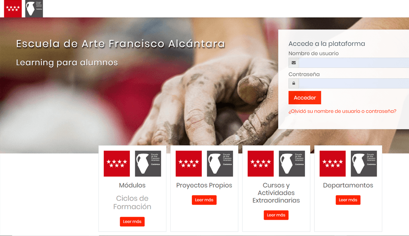
Task: Open the forgotten username or password link
Action: (342, 111)
